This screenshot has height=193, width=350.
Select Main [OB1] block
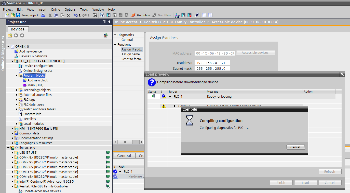pyautogui.click(x=35, y=85)
